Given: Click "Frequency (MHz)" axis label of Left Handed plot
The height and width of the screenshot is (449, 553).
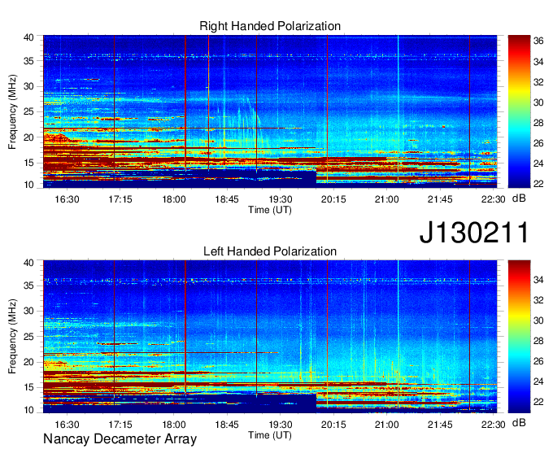Looking at the screenshot, I should pos(12,337).
